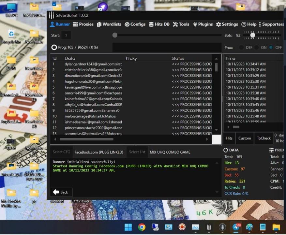Viewport: 286px width, 235px height.
Task: Open the Settings tab in SilverBullet
Action: 227,24
